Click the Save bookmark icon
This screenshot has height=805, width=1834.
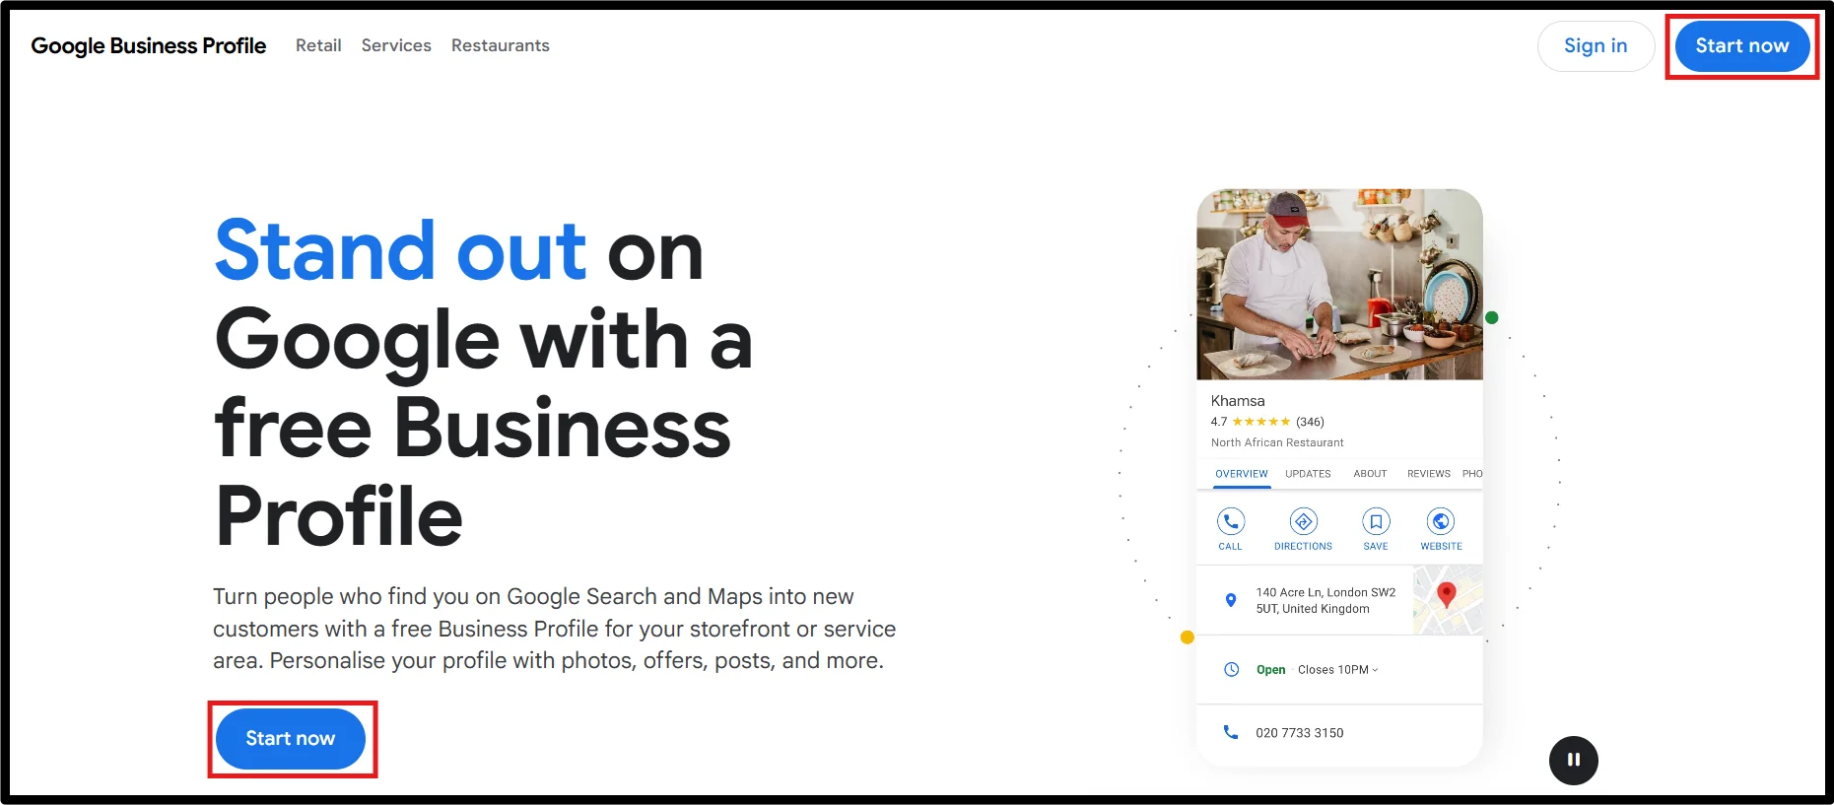1376,521
